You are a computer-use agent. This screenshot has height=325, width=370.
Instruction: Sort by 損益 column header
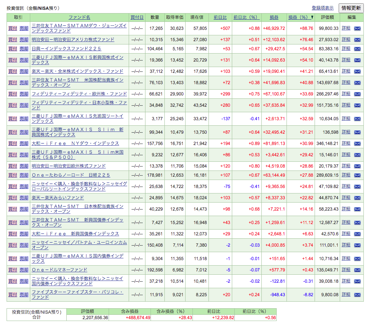pyautogui.click(x=274, y=17)
